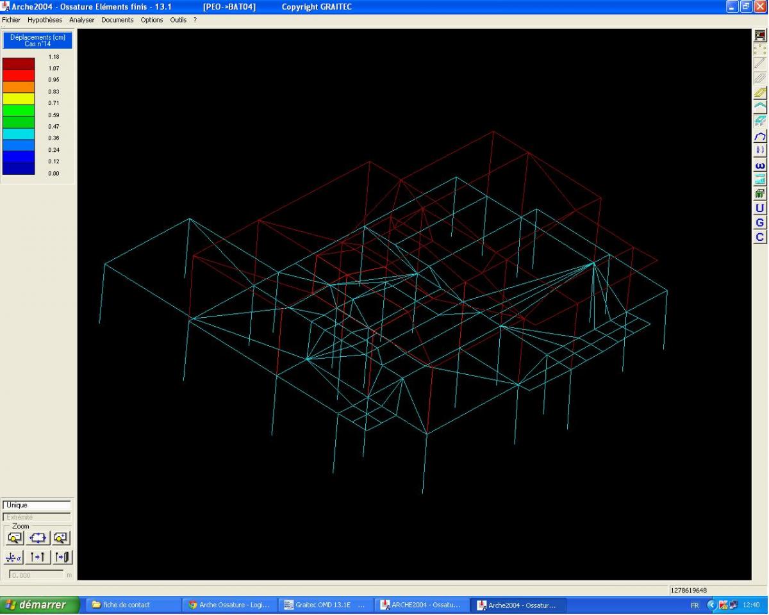Click the greyed Extrémité field

[x=37, y=517]
